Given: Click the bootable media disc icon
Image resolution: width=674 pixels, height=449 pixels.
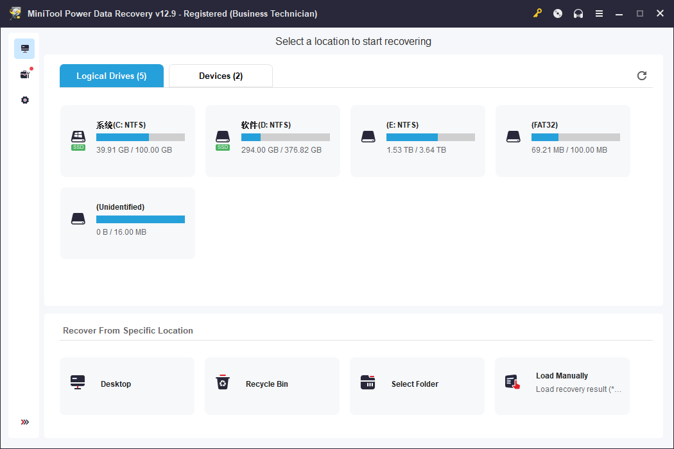Looking at the screenshot, I should [558, 13].
